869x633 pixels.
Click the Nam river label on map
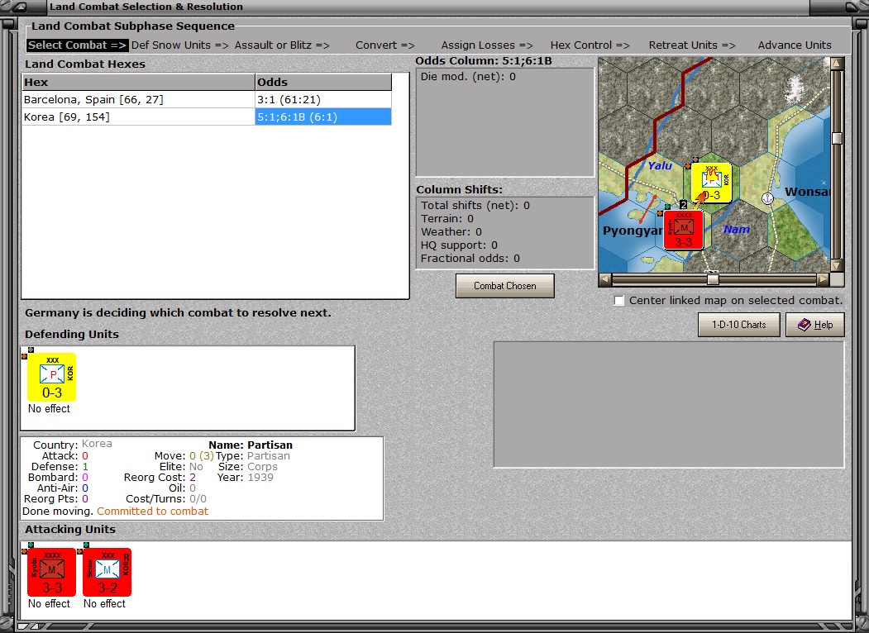(737, 229)
